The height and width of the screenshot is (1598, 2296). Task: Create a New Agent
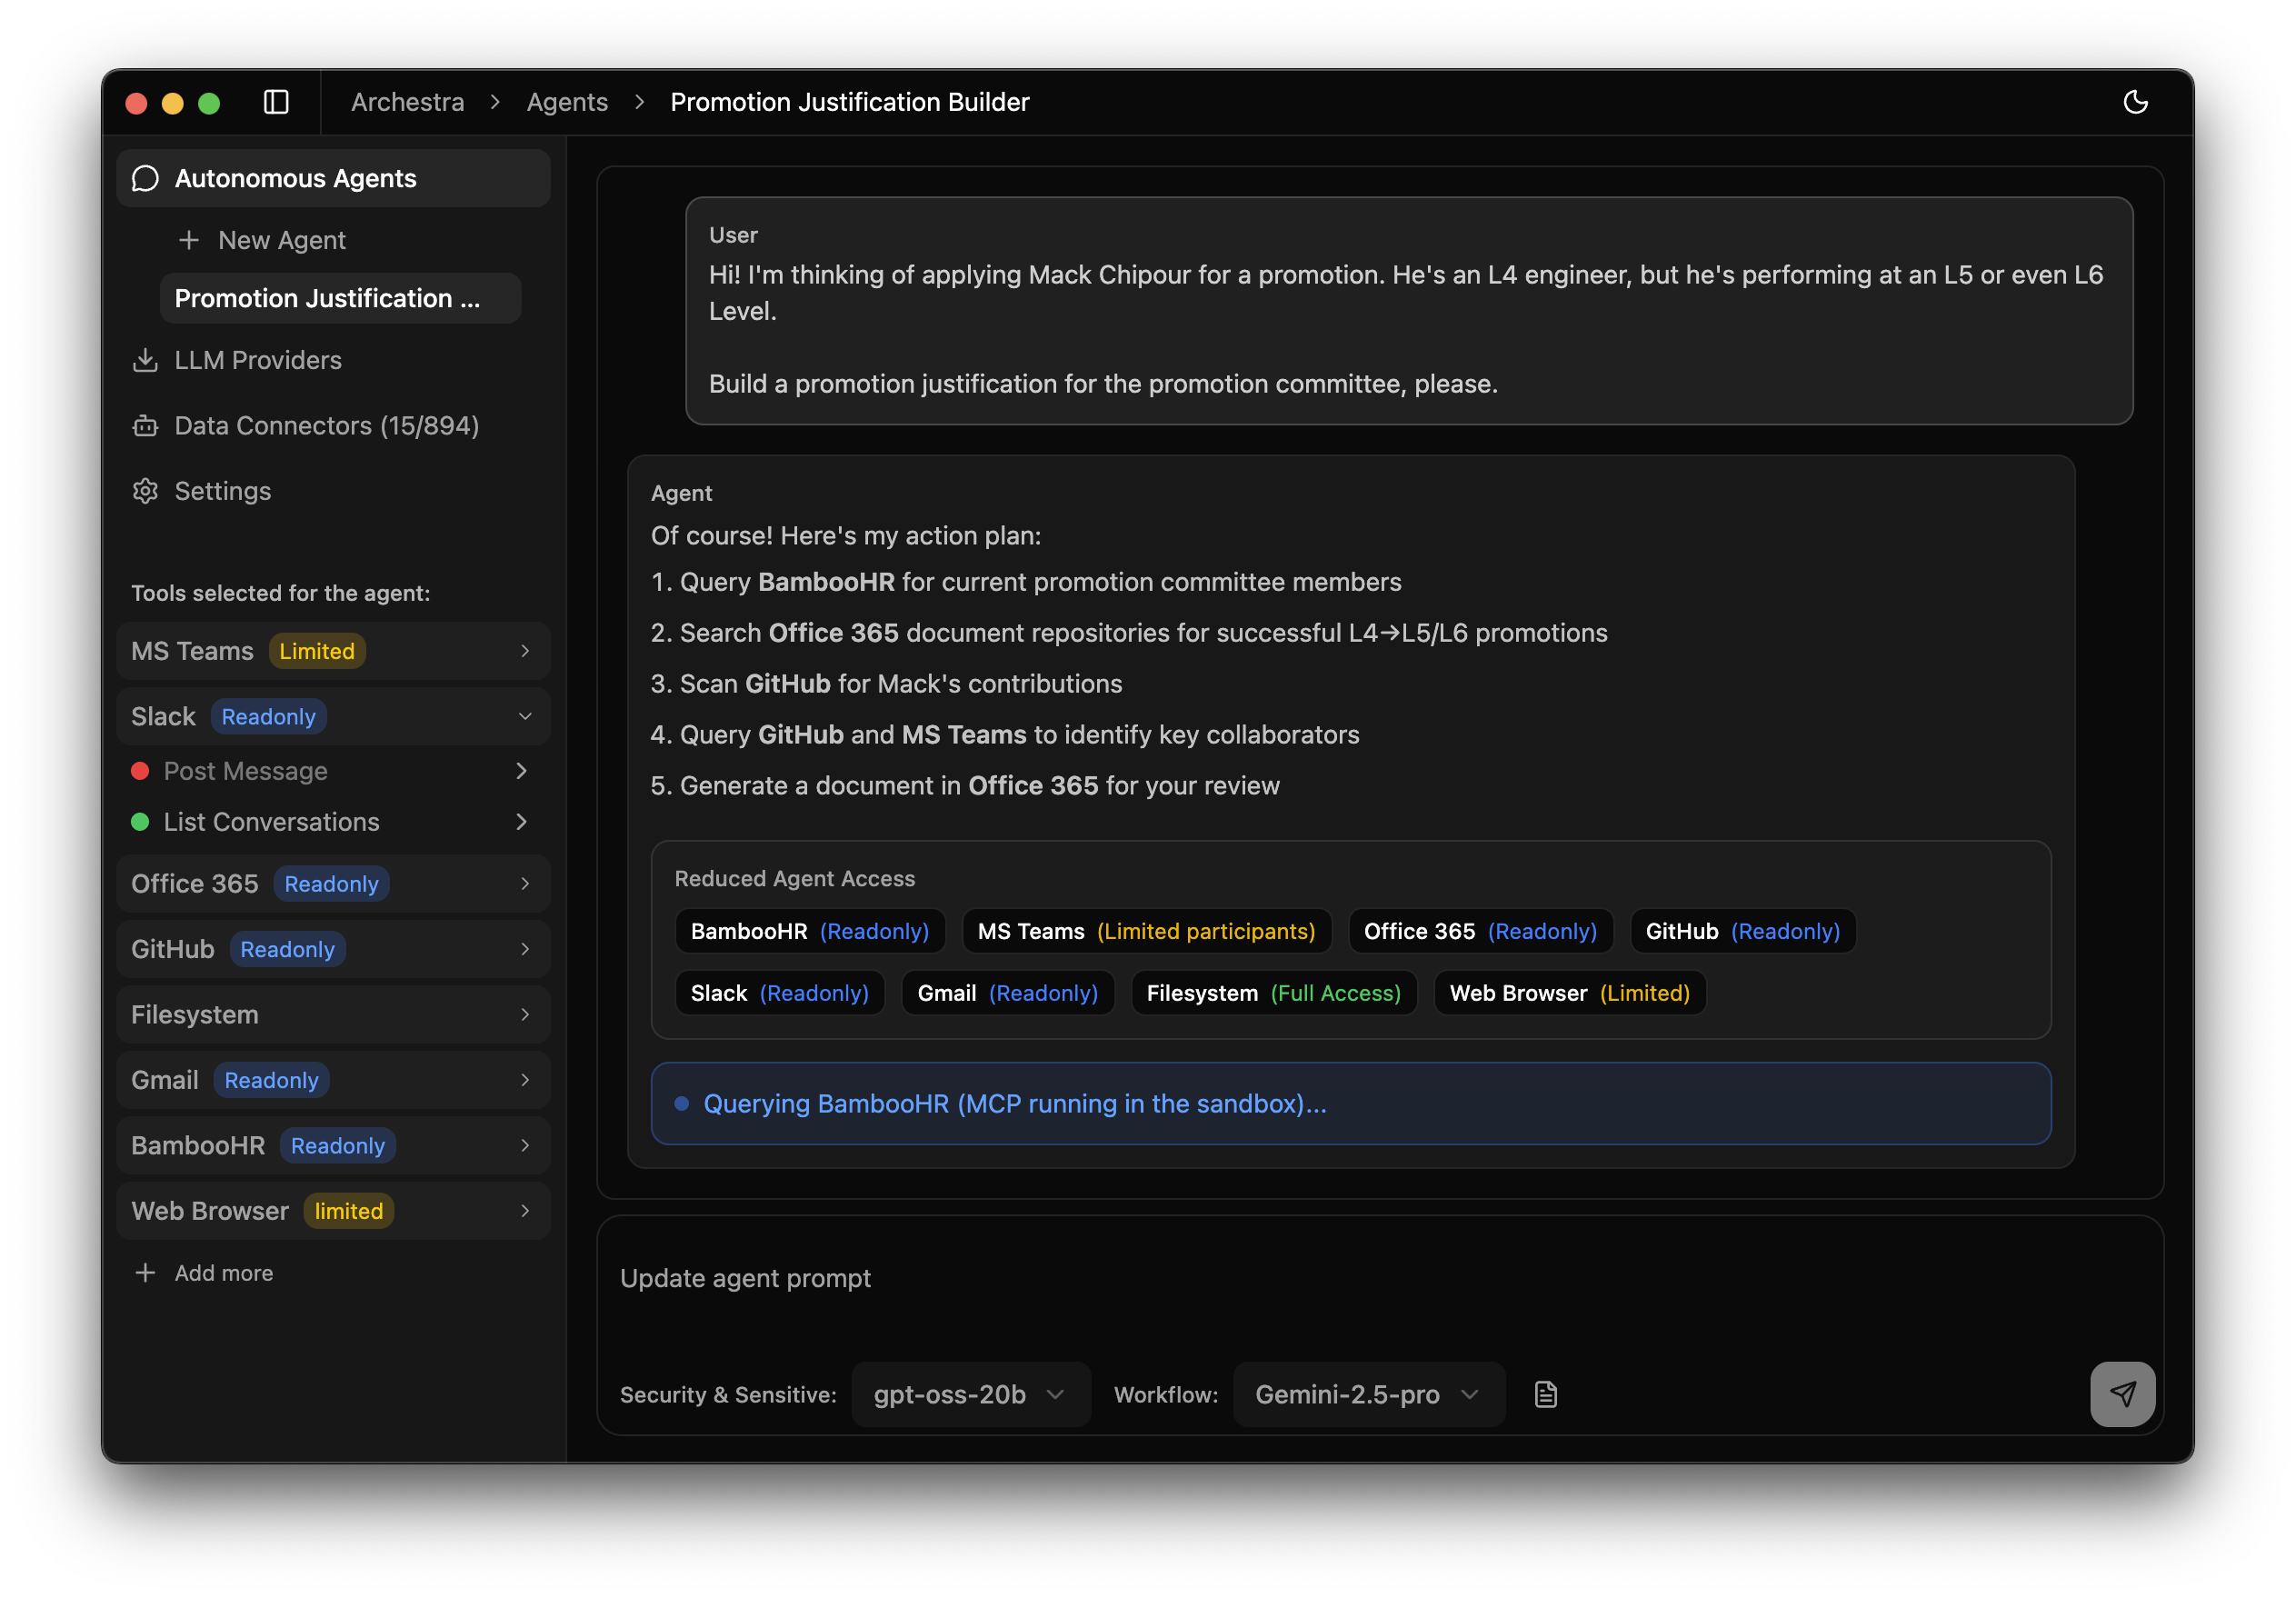click(262, 240)
